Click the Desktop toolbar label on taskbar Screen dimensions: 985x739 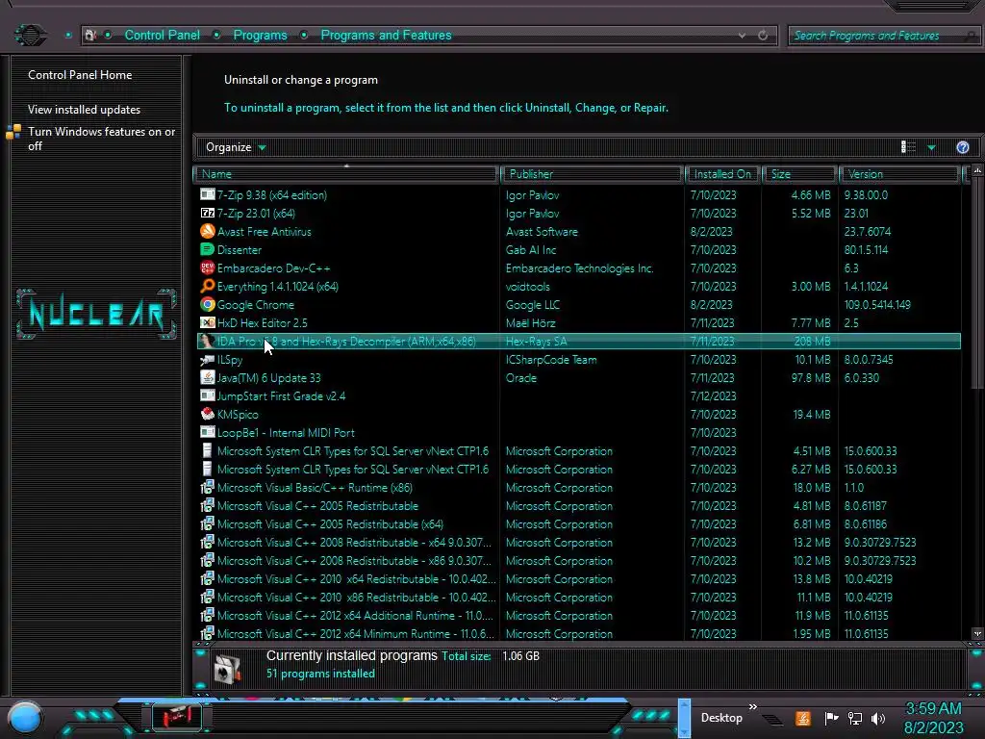click(x=721, y=718)
